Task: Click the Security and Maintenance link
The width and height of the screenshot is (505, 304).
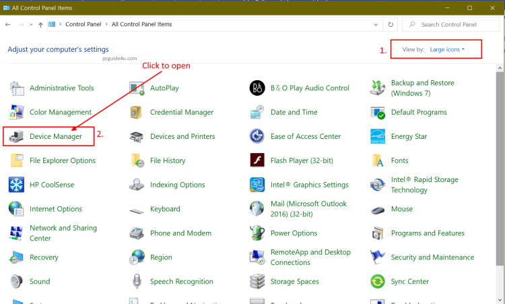Action: 432,257
